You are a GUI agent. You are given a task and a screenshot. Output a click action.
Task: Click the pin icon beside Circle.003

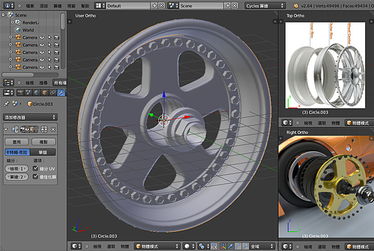point(6,104)
